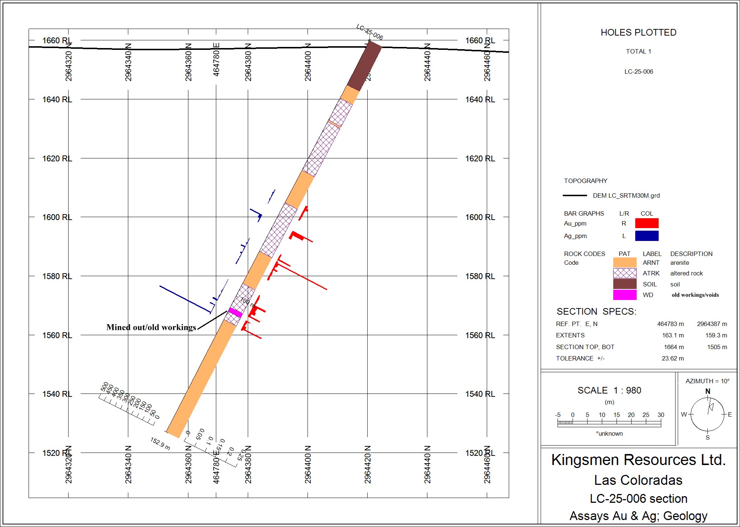Click the north arrow compass symbol
The height and width of the screenshot is (527, 740).
point(707,414)
